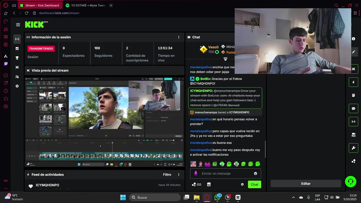
Task: Open a new browser tab
Action: (111, 5)
